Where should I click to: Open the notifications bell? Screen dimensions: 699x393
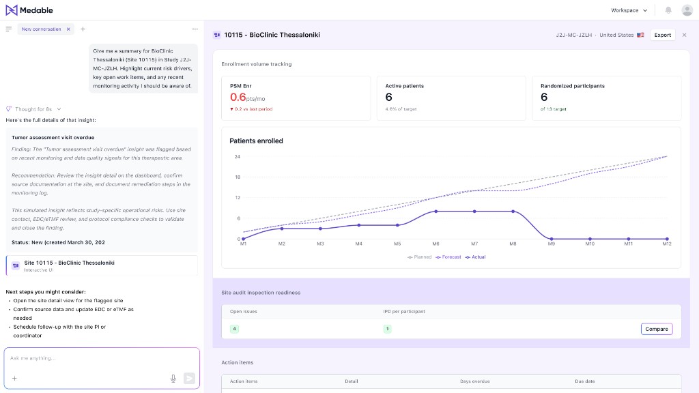(x=668, y=10)
